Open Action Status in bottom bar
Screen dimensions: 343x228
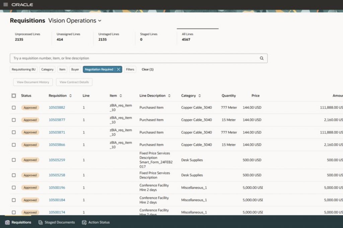pyautogui.click(x=96, y=222)
